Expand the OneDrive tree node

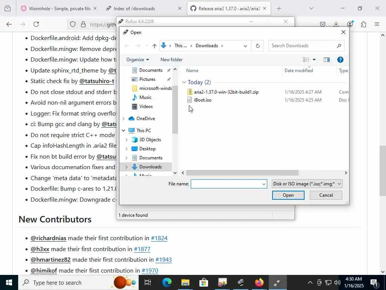(x=124, y=119)
